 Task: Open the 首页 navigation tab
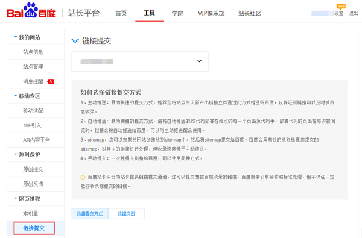pos(121,13)
